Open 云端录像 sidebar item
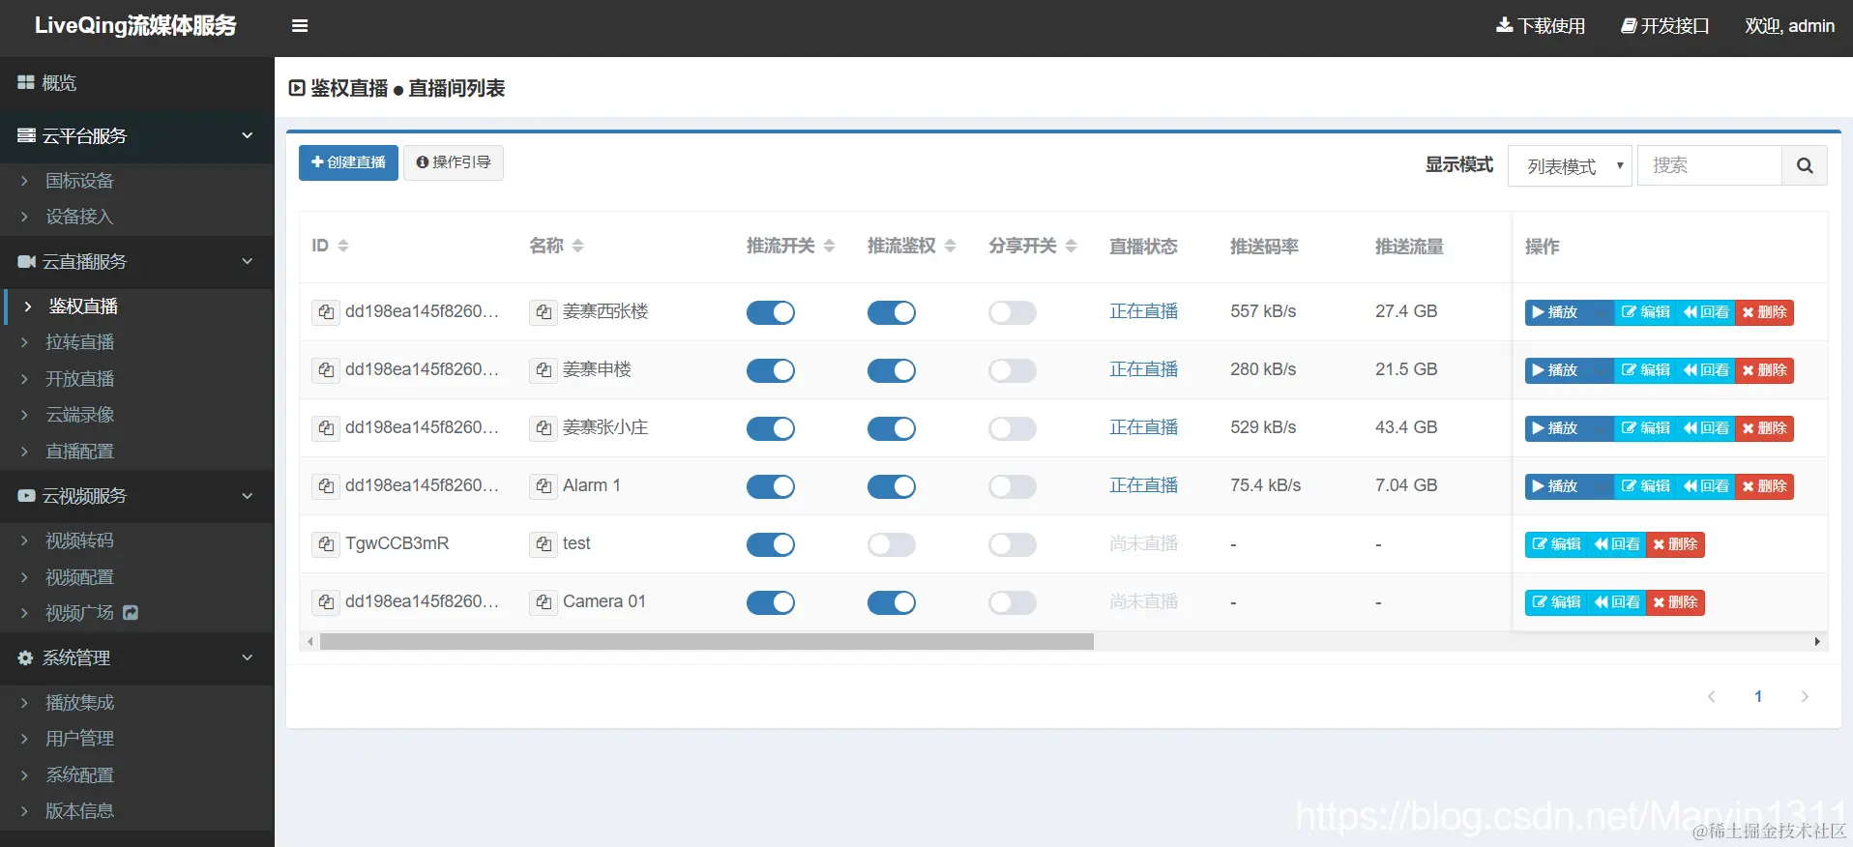The height and width of the screenshot is (847, 1853). (137, 415)
